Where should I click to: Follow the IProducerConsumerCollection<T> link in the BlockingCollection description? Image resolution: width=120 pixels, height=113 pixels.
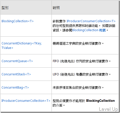click(91, 21)
